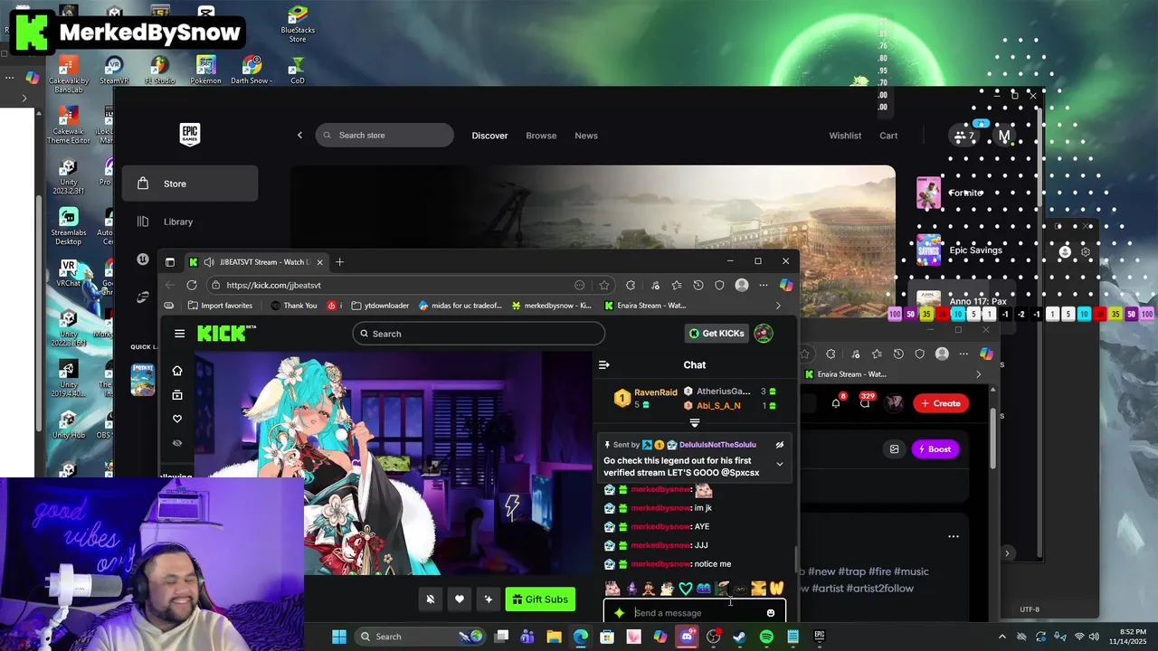Click the Get KICKs button
Image resolution: width=1158 pixels, height=651 pixels.
pyautogui.click(x=716, y=334)
